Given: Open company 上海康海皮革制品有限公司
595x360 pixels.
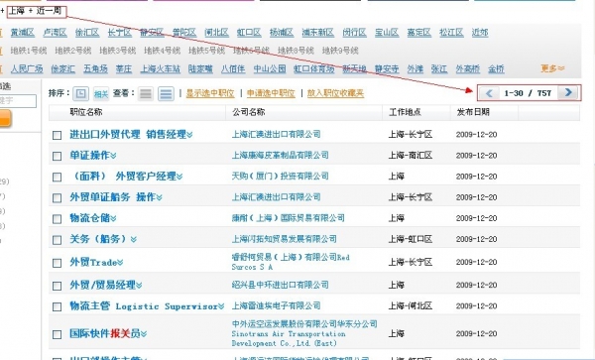Looking at the screenshot, I should coord(280,155).
